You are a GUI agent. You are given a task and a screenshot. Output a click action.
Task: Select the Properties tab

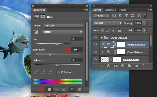coord(39,10)
